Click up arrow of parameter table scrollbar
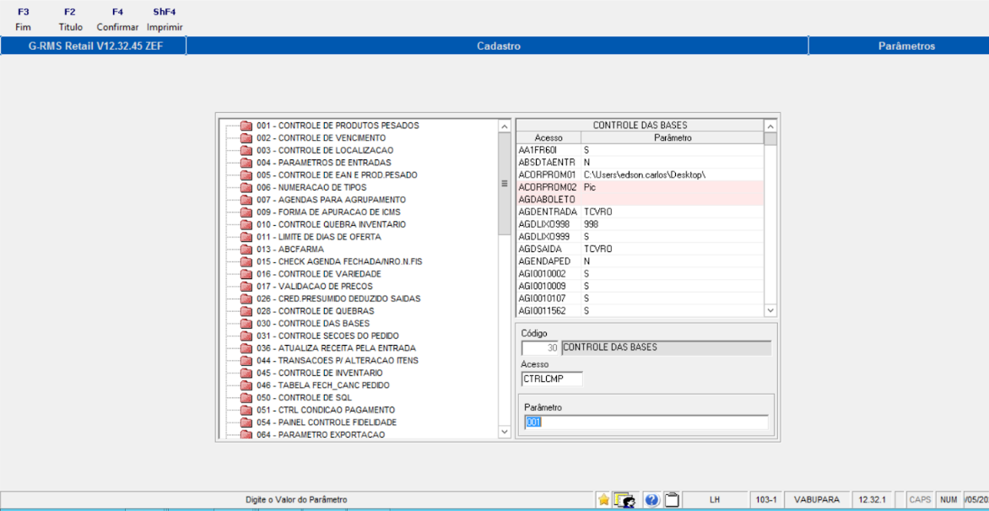This screenshot has width=989, height=511. [770, 126]
